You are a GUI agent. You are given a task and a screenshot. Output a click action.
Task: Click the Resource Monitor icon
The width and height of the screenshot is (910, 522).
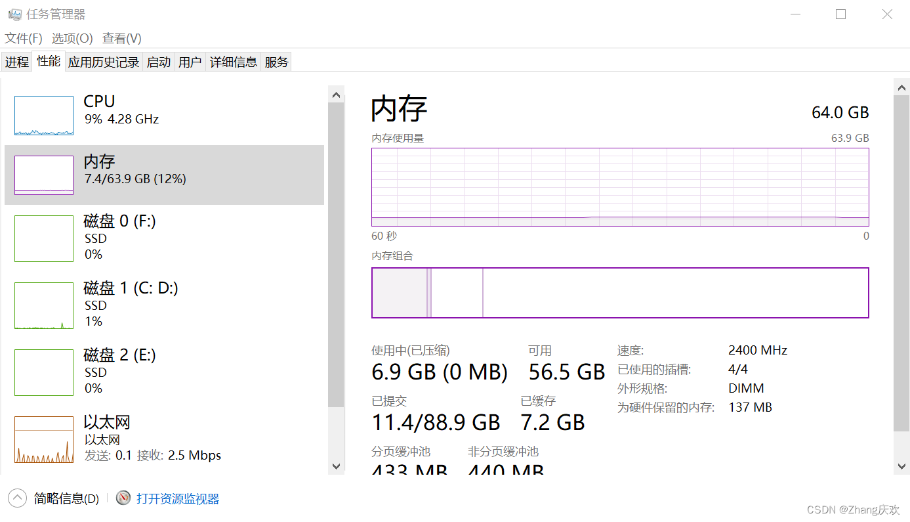[x=123, y=498]
